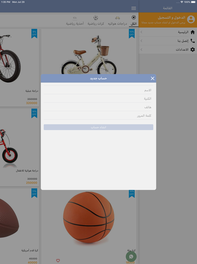Click the phone icon beside إتصل بنا

click(x=192, y=41)
